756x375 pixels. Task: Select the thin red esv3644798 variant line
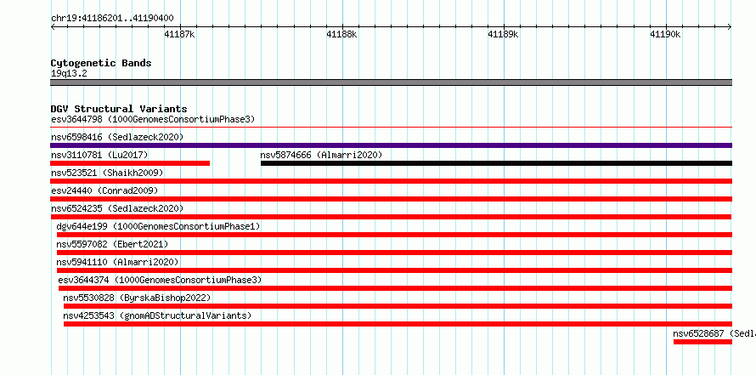391,128
